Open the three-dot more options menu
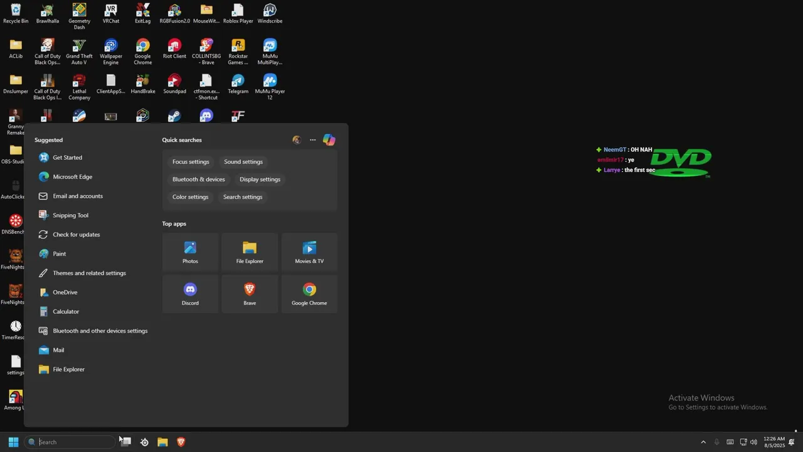Image resolution: width=803 pixels, height=452 pixels. pyautogui.click(x=312, y=140)
